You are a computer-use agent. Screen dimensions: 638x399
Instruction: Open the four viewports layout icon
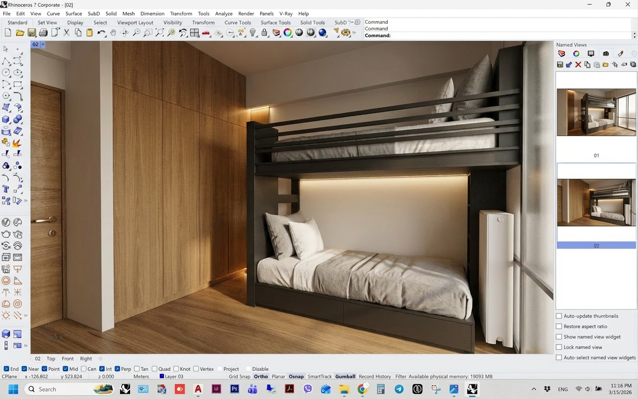click(x=195, y=33)
